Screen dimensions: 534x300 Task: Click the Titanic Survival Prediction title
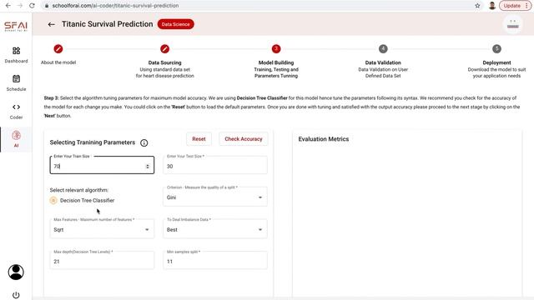(108, 24)
